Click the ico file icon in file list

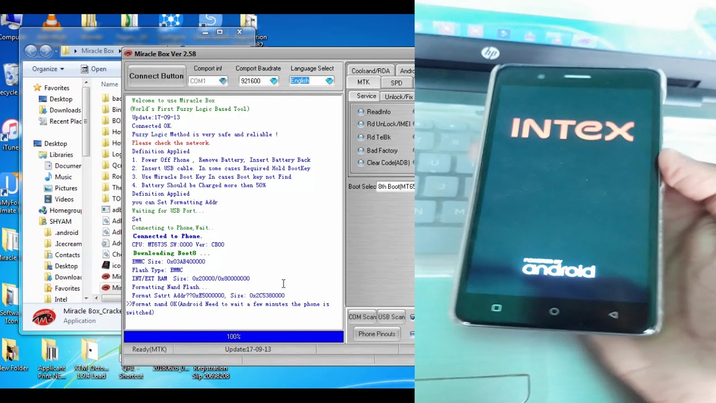pyautogui.click(x=106, y=265)
